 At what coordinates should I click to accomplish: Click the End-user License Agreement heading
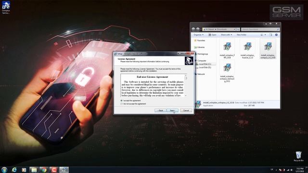153,77
